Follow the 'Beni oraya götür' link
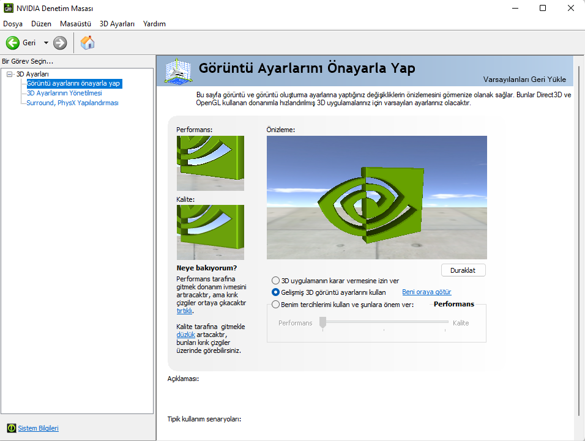This screenshot has height=441, width=585. [x=427, y=292]
